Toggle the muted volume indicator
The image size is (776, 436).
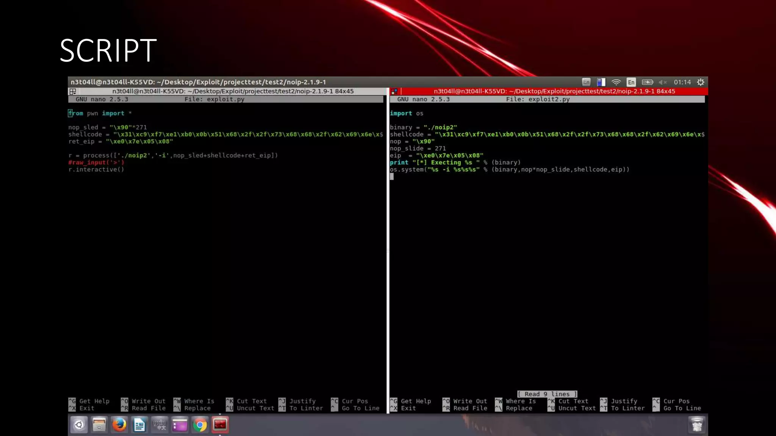point(662,82)
